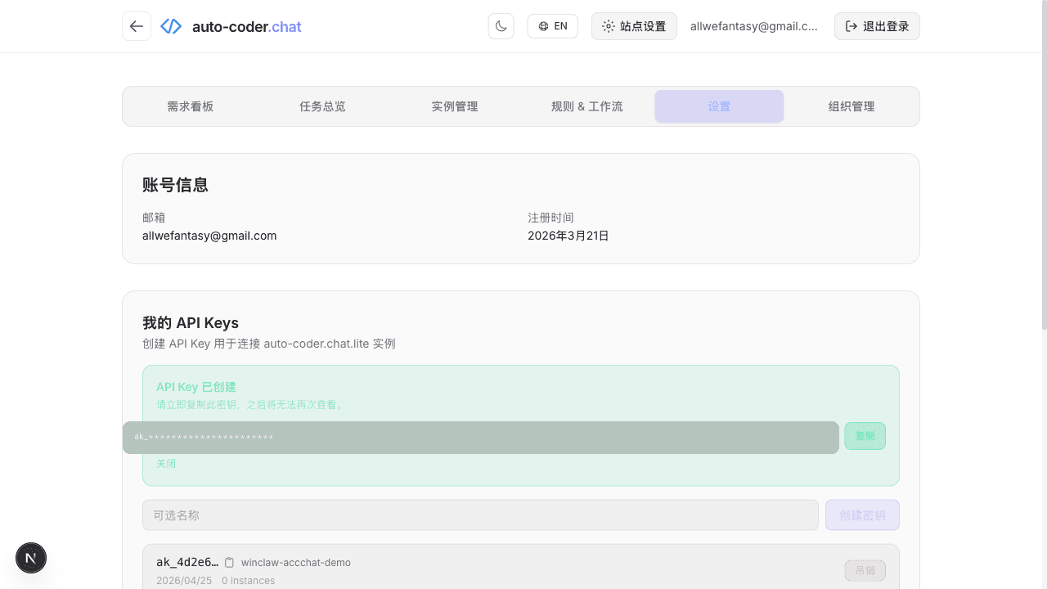Screen dimensions: 1047x589
Task: Revoke the winclaw-accchat-demo key via 吊销
Action: pyautogui.click(x=865, y=570)
